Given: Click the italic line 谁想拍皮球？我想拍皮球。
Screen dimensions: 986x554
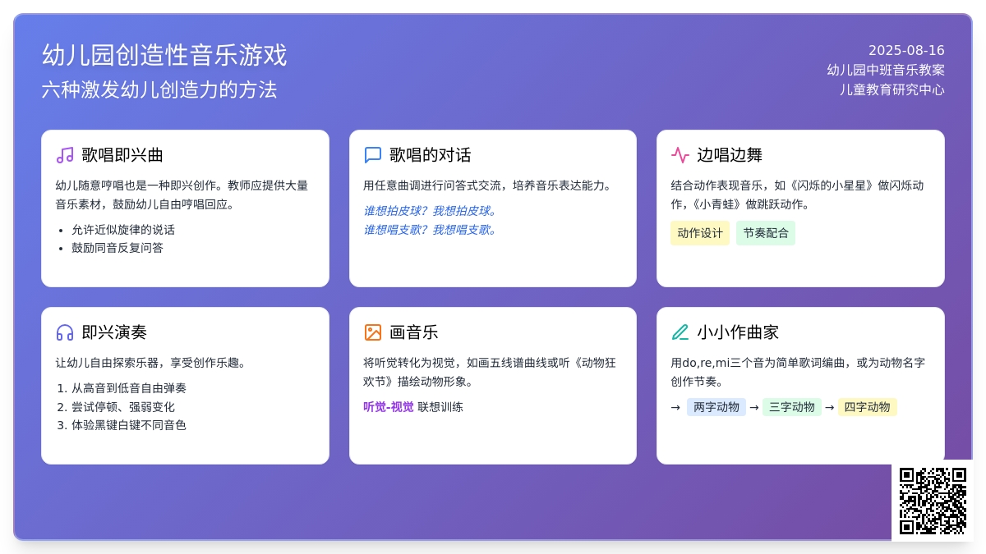Looking at the screenshot, I should pos(432,211).
